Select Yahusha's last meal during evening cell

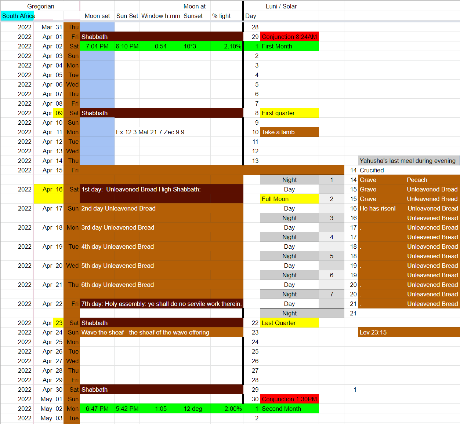[408, 161]
